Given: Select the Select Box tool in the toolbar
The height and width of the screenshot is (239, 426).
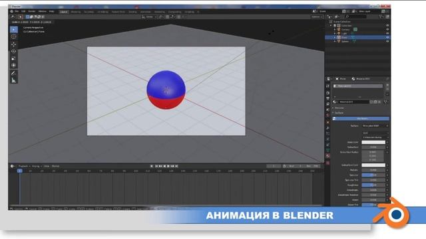Looking at the screenshot, I should (13, 29).
